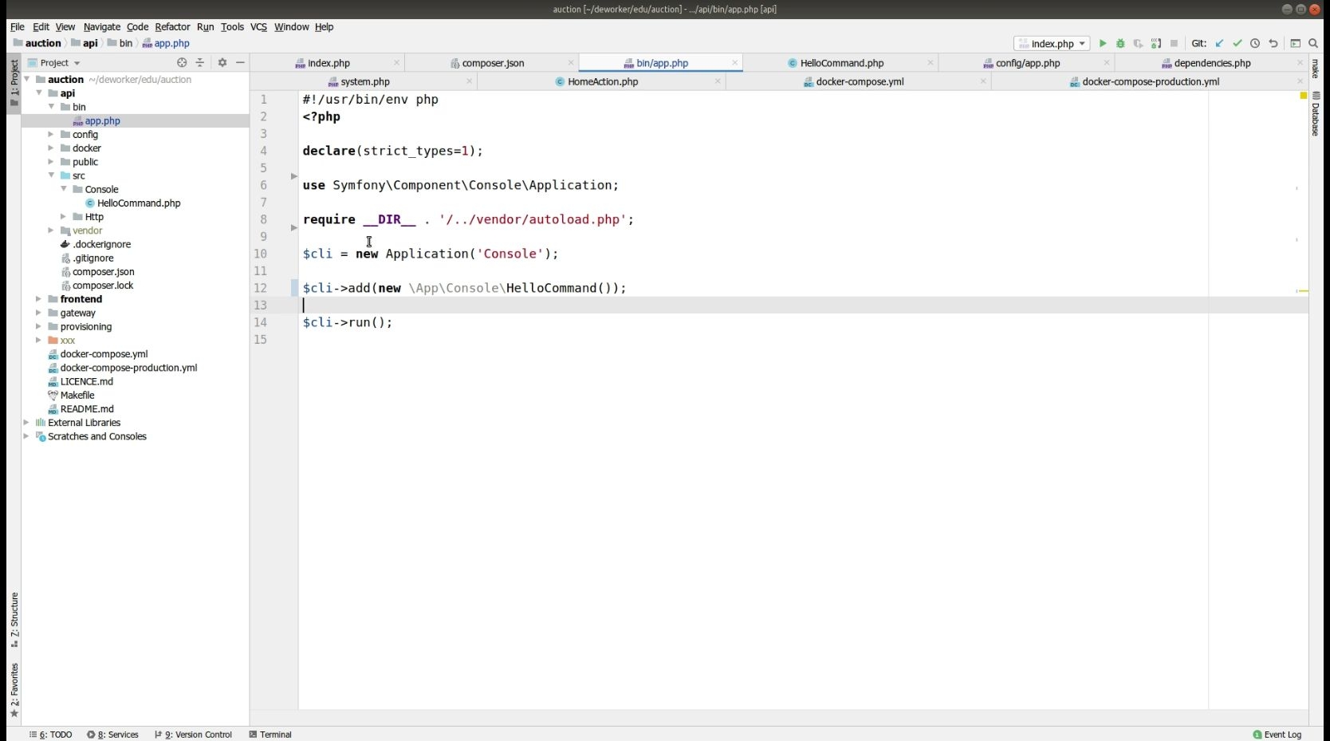Select the Makefile in project tree

[x=77, y=396]
